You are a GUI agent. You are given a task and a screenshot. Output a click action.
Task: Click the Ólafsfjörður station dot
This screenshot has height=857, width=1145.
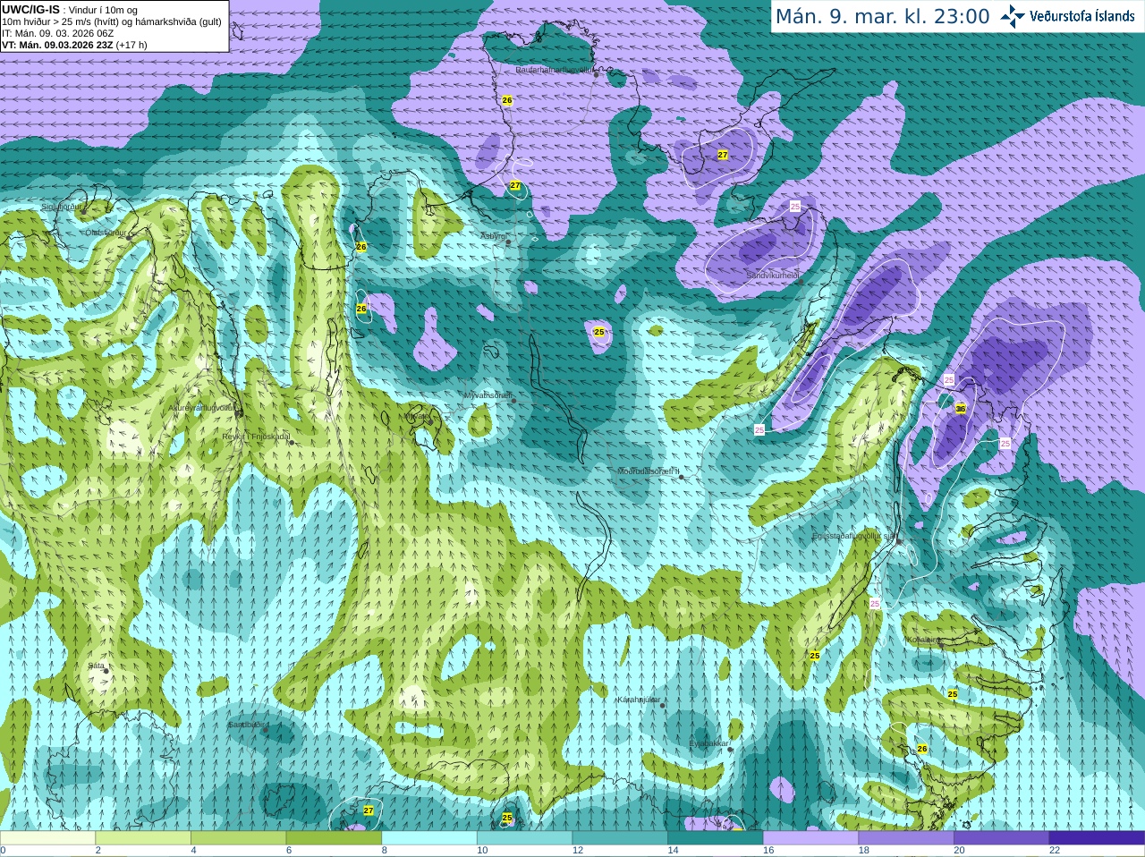pyautogui.click(x=130, y=238)
